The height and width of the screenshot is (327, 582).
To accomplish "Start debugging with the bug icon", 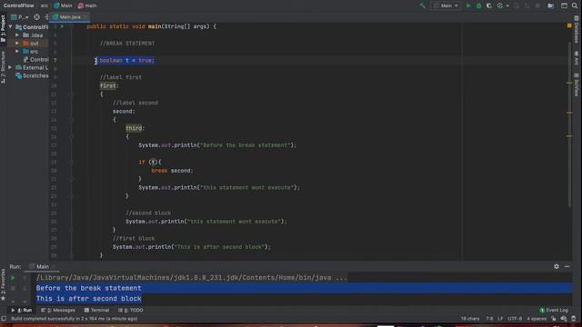I will [479, 5].
